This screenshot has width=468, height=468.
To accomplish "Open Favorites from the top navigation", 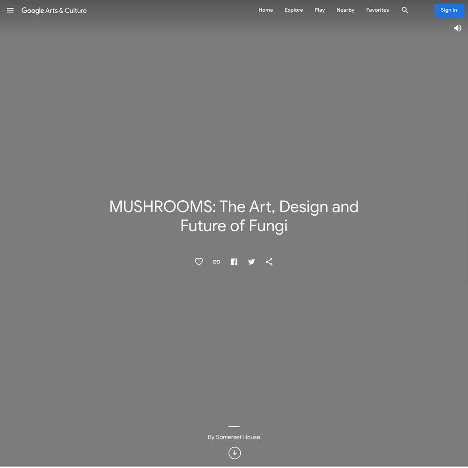I will point(377,10).
